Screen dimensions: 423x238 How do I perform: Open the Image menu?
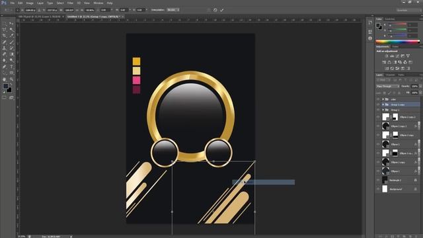[x=30, y=3]
